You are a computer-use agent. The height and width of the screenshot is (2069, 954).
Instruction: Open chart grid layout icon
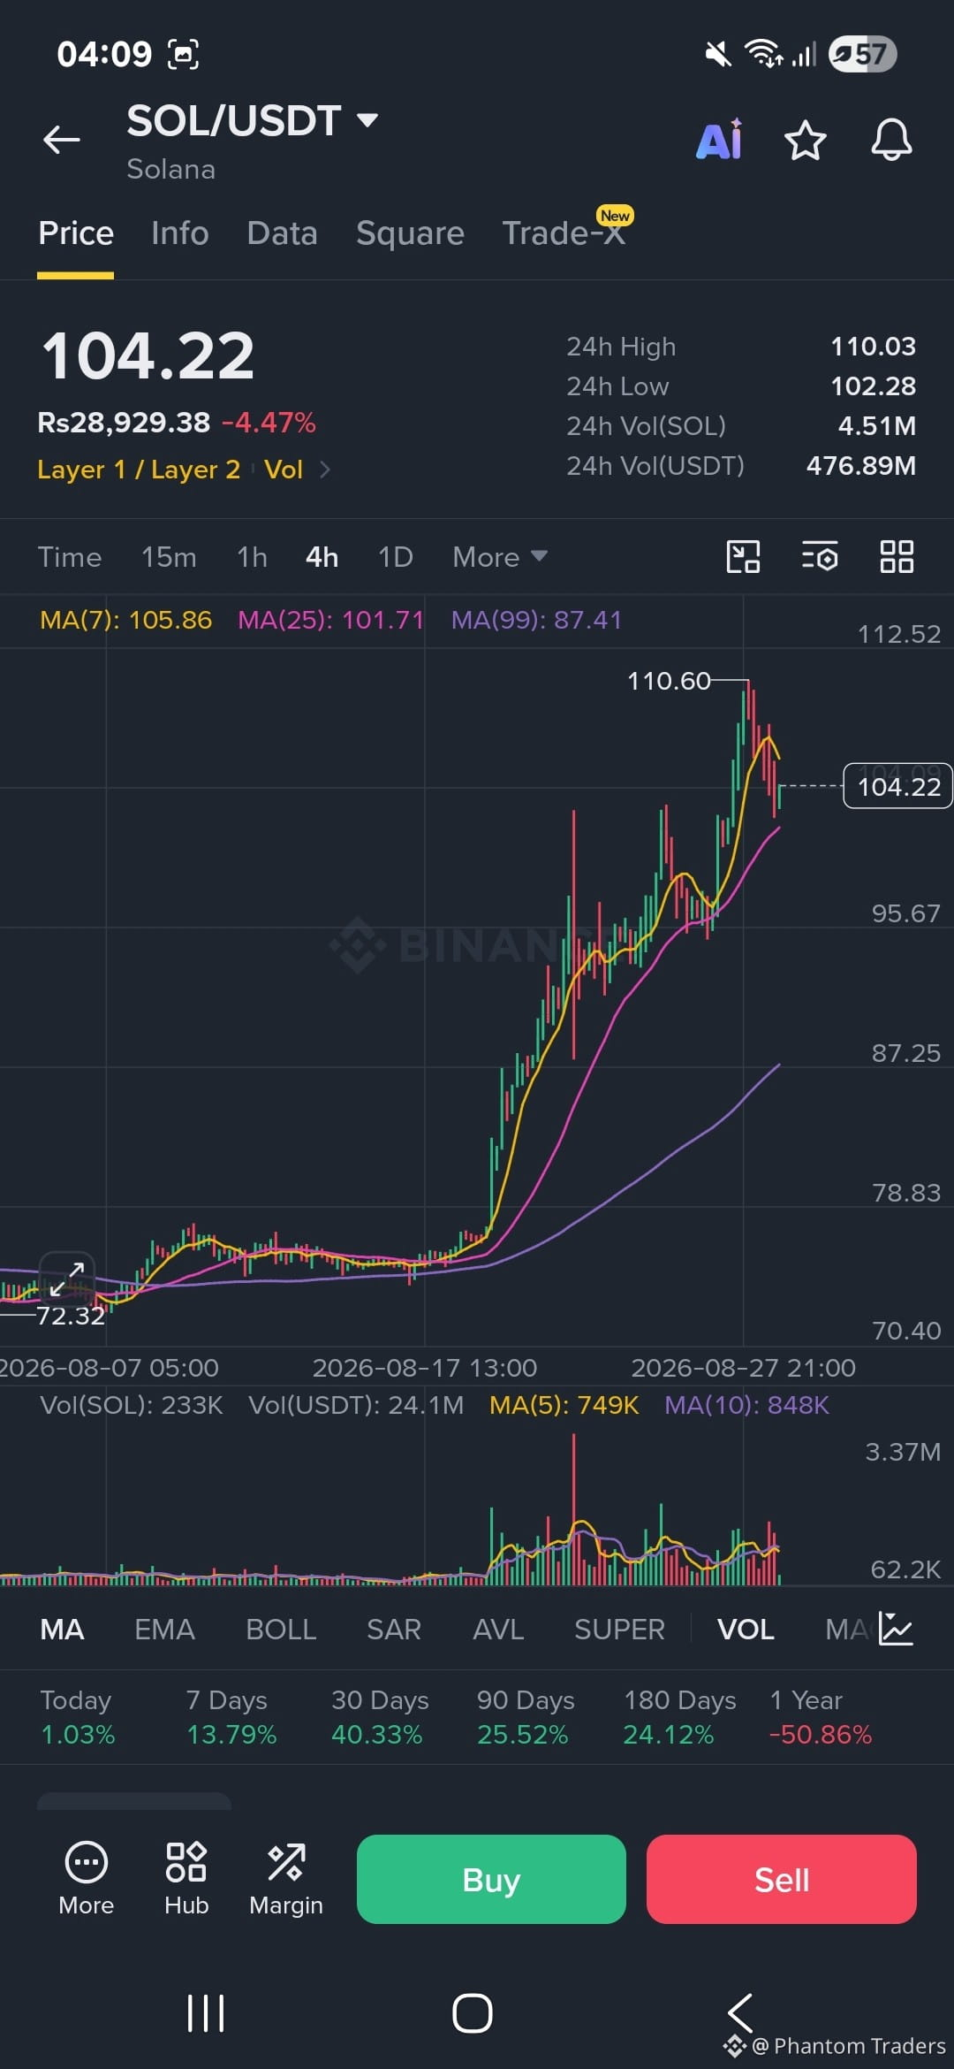(x=897, y=557)
